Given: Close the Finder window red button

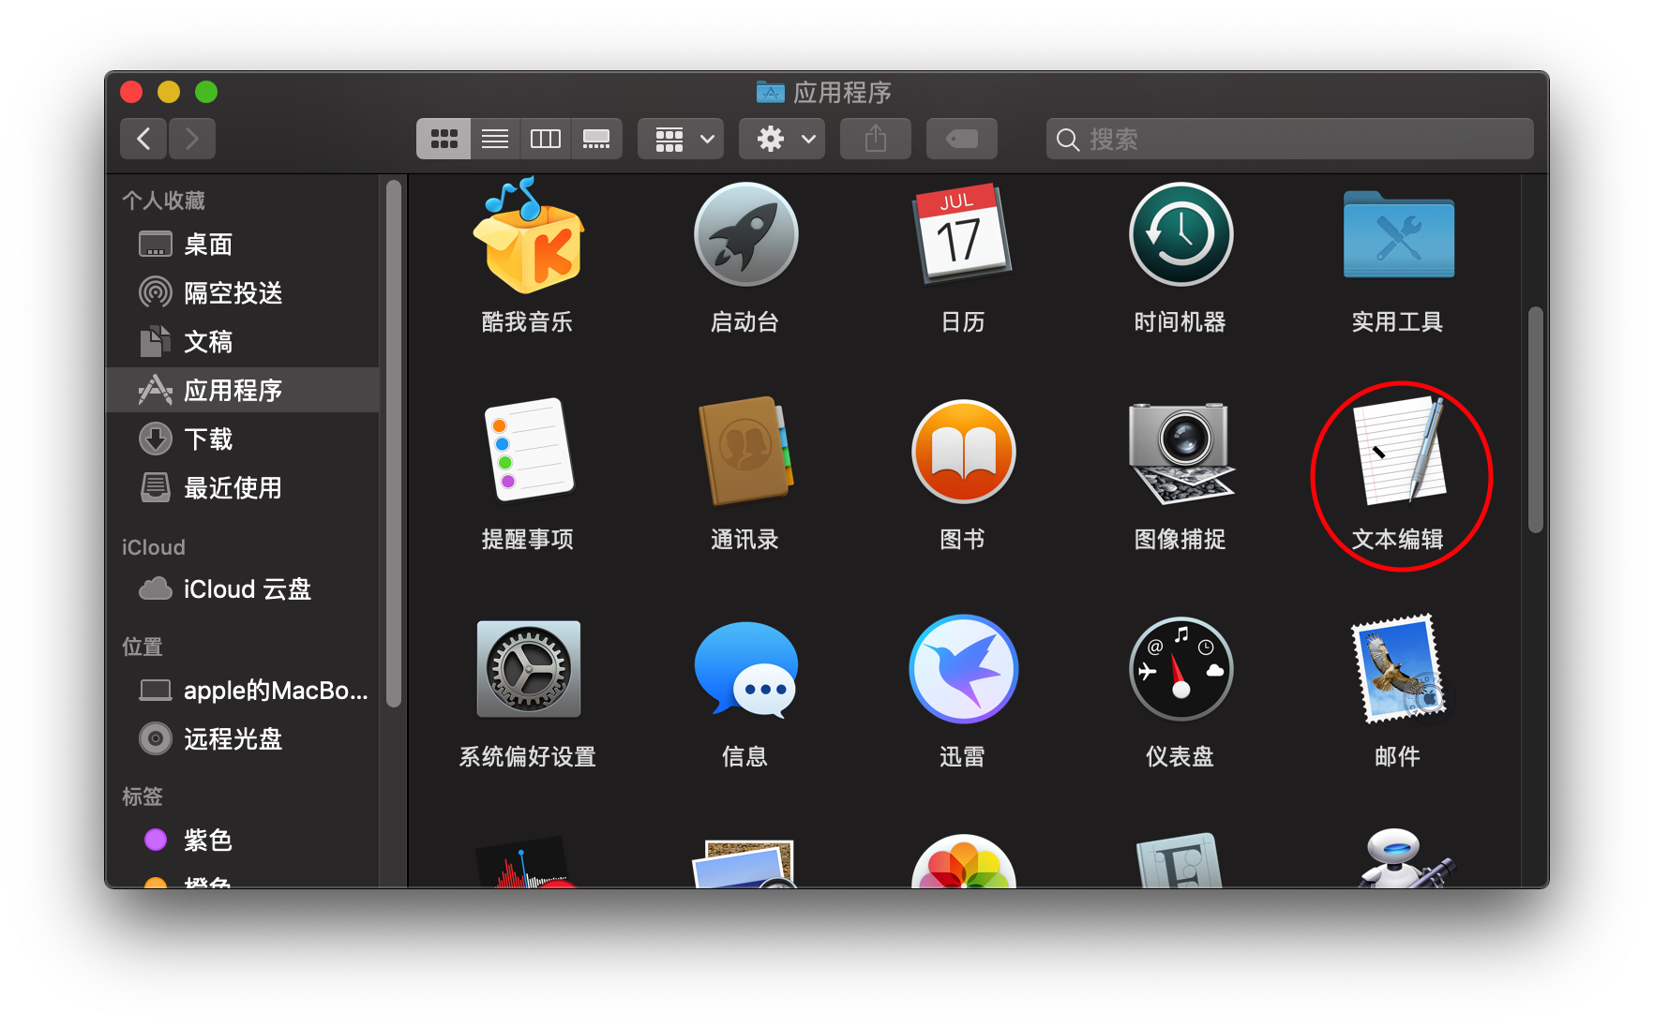Looking at the screenshot, I should click(x=131, y=92).
